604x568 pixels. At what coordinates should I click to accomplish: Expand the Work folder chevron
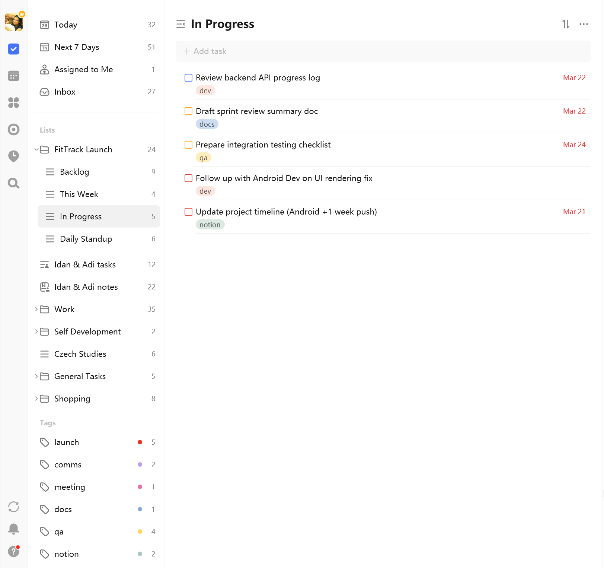tap(36, 310)
